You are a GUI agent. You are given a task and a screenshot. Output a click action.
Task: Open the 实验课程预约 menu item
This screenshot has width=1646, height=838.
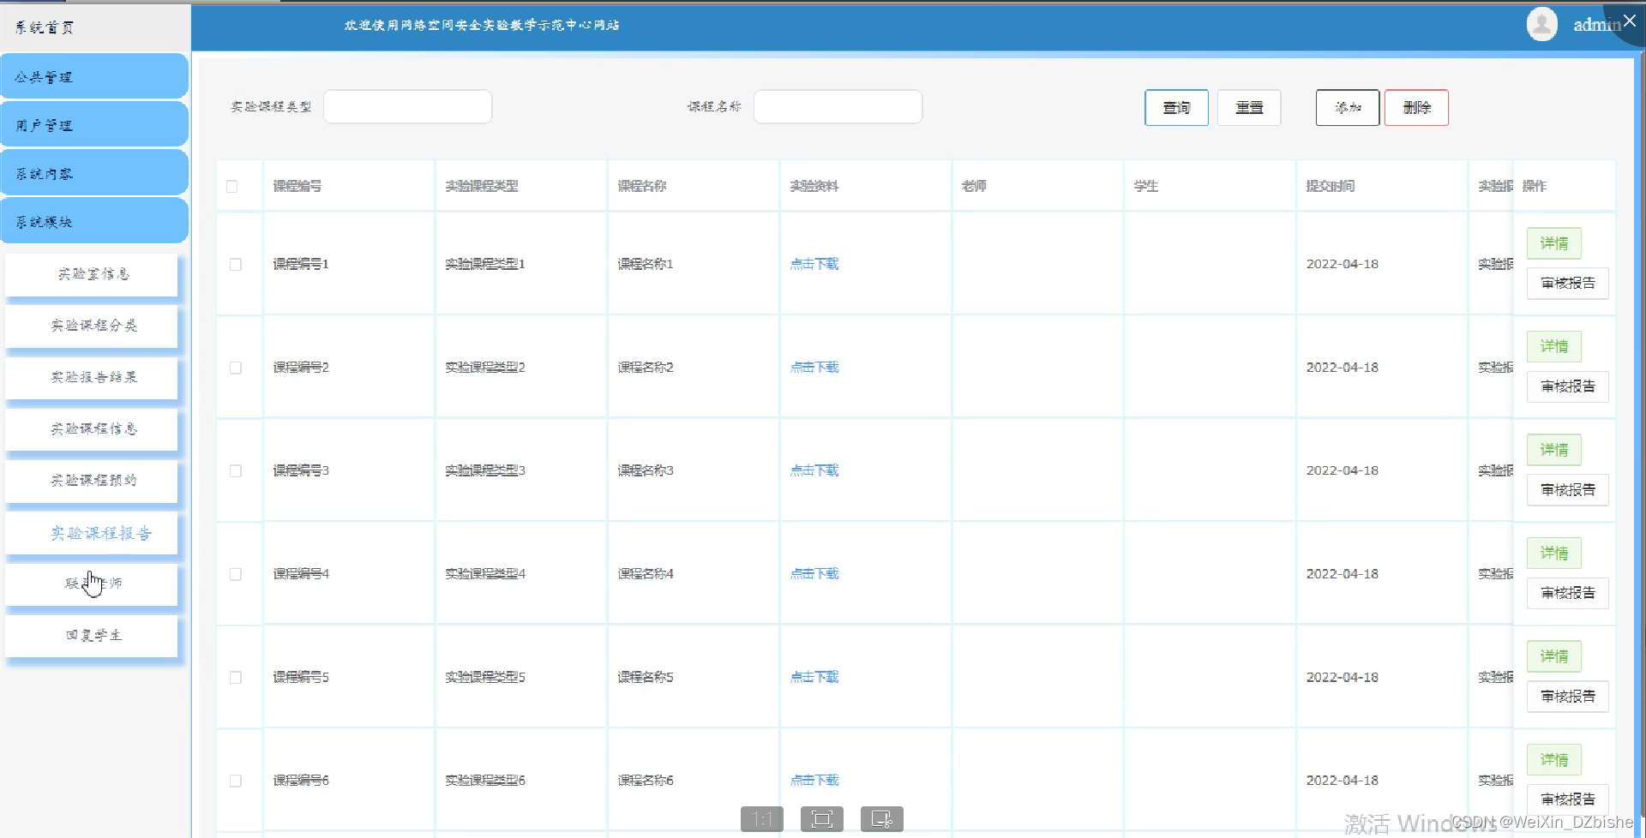point(93,480)
